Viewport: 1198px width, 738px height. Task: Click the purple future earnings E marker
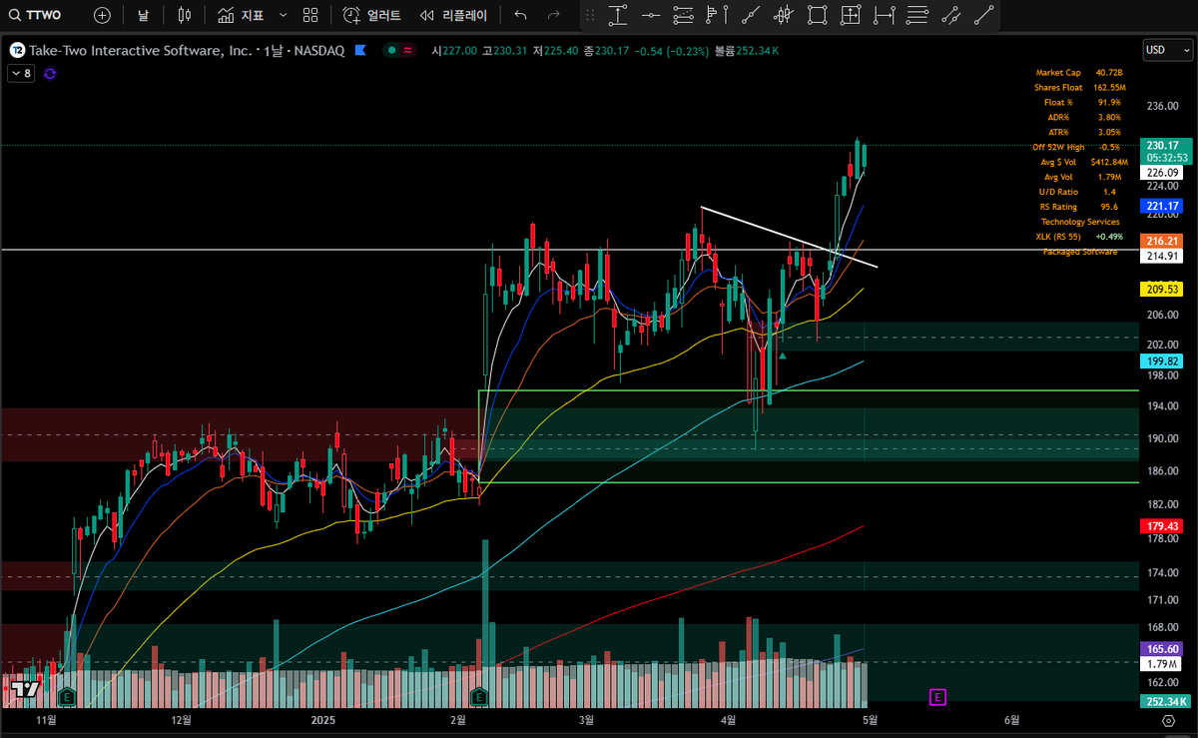[937, 696]
